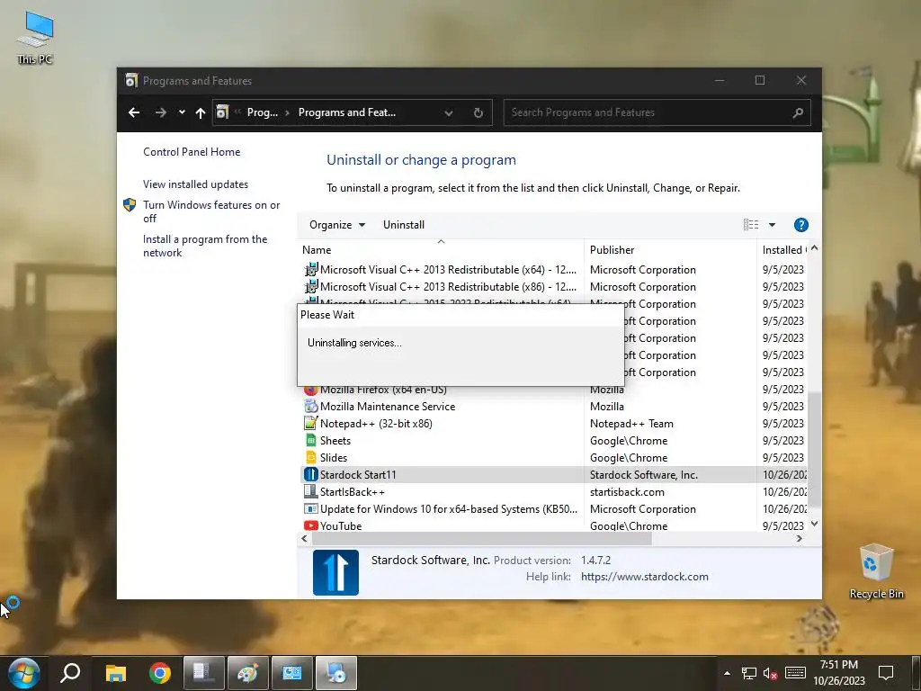This screenshot has width=921, height=691.
Task: Show hidden tray icons arrow
Action: click(x=727, y=673)
